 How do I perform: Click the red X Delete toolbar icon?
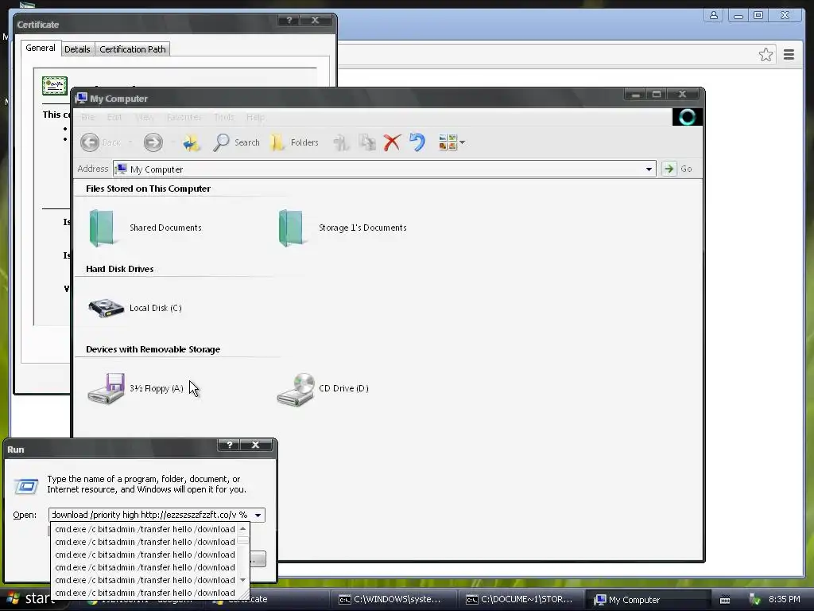coord(392,142)
